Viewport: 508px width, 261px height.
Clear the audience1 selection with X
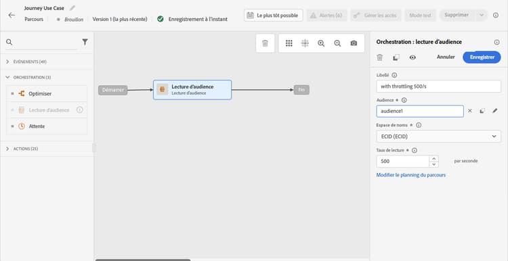pyautogui.click(x=470, y=111)
